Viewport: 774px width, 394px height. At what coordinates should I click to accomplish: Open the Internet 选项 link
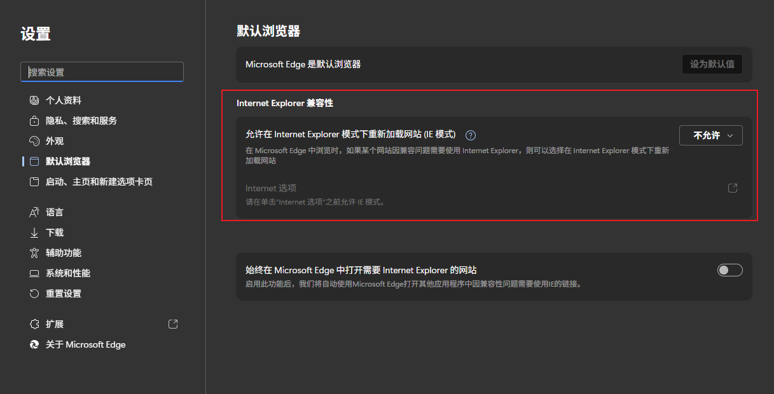point(270,187)
